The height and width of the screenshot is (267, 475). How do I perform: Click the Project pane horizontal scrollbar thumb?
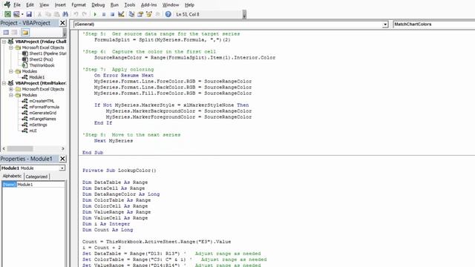point(20,148)
